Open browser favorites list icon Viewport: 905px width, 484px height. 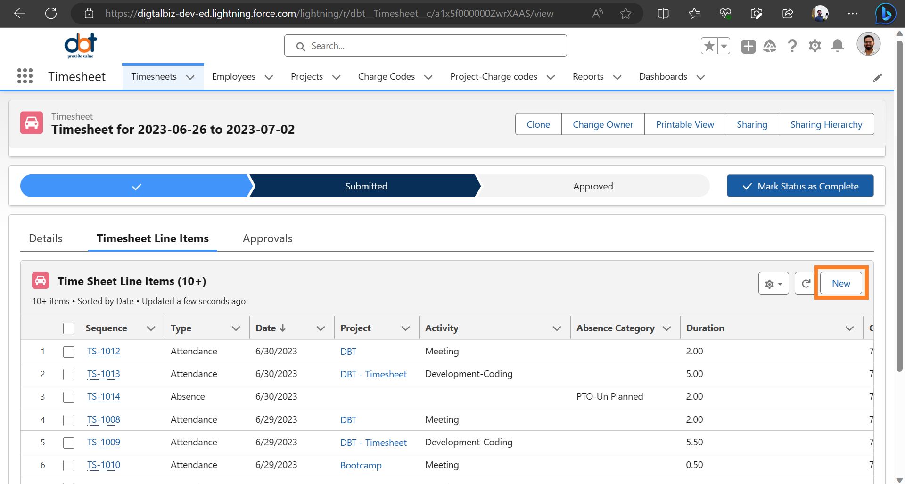(x=694, y=13)
